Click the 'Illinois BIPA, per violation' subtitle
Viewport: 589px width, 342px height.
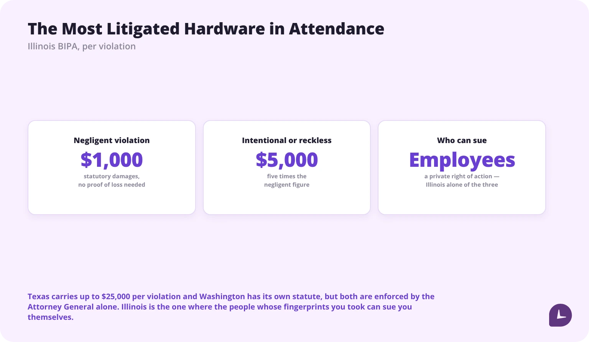tap(82, 46)
